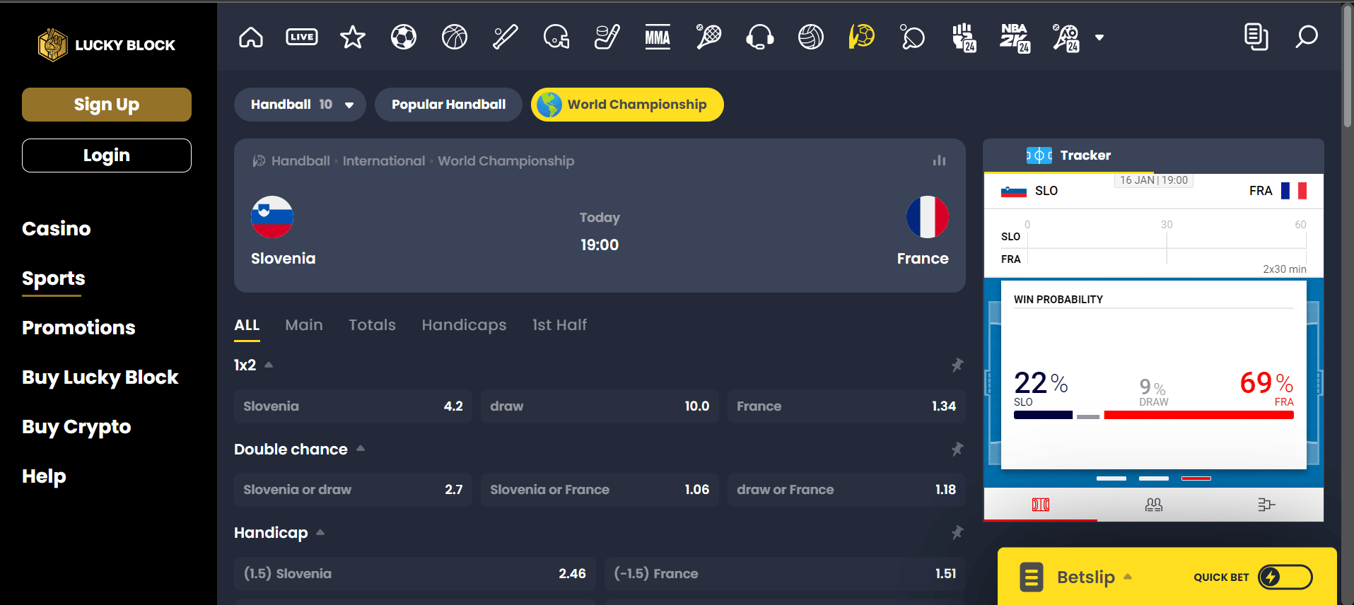Switch to the Main markets tab

[304, 325]
